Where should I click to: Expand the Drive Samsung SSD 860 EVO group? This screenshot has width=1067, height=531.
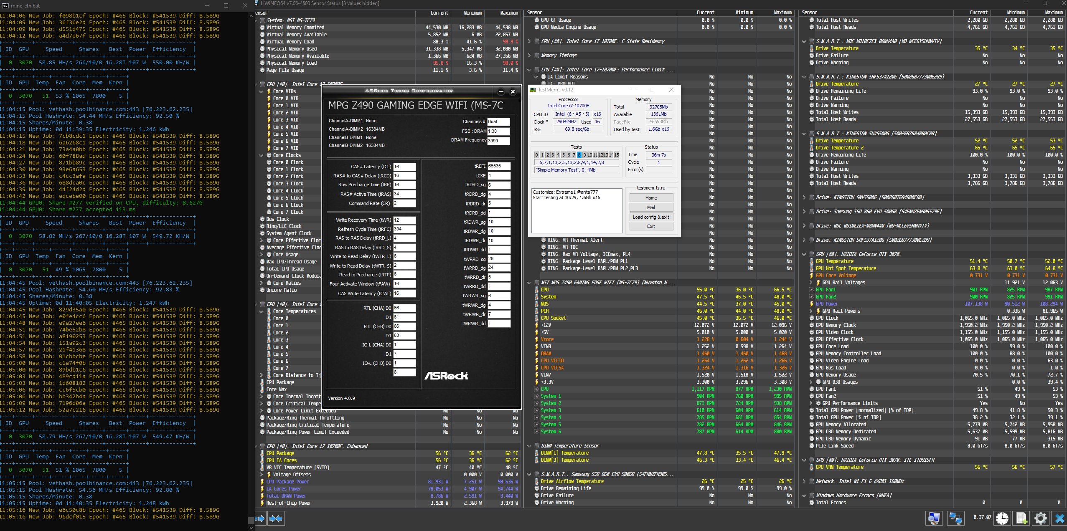(x=804, y=212)
